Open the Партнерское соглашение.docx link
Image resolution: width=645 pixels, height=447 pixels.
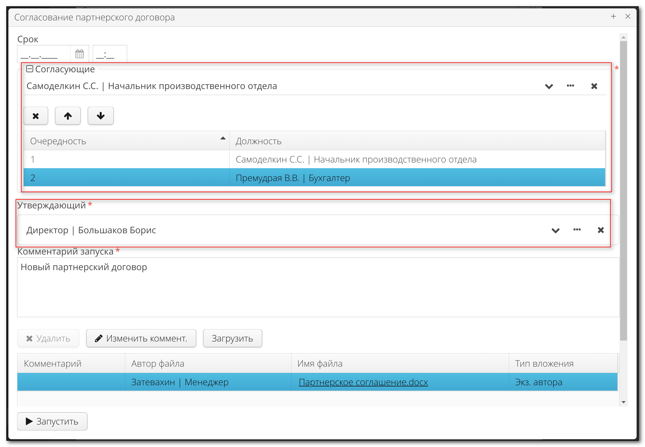tap(363, 382)
